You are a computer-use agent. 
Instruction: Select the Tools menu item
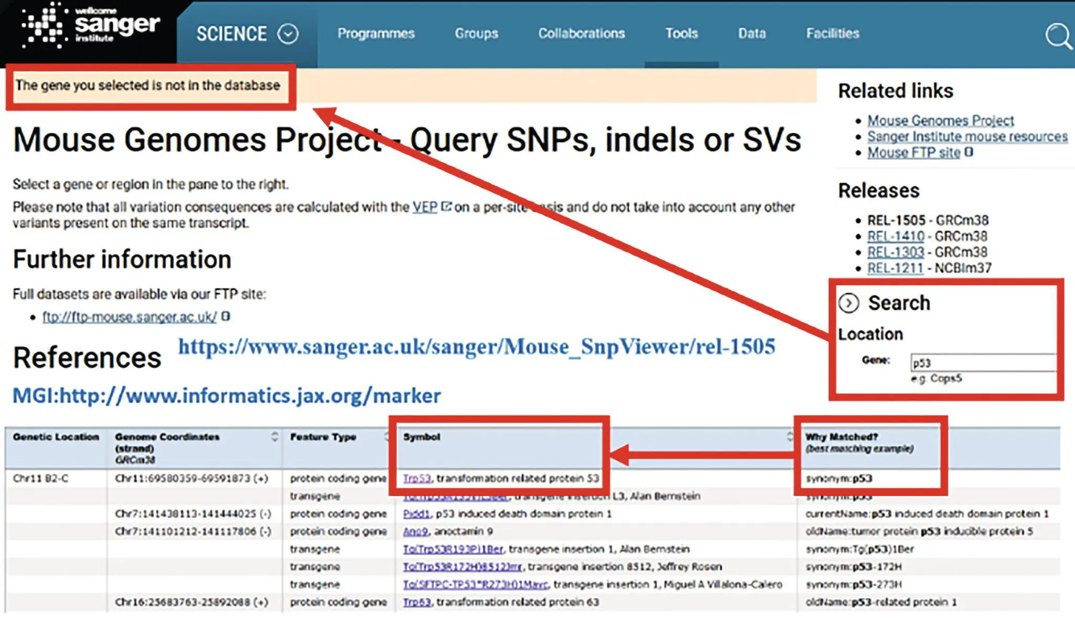[x=681, y=34]
